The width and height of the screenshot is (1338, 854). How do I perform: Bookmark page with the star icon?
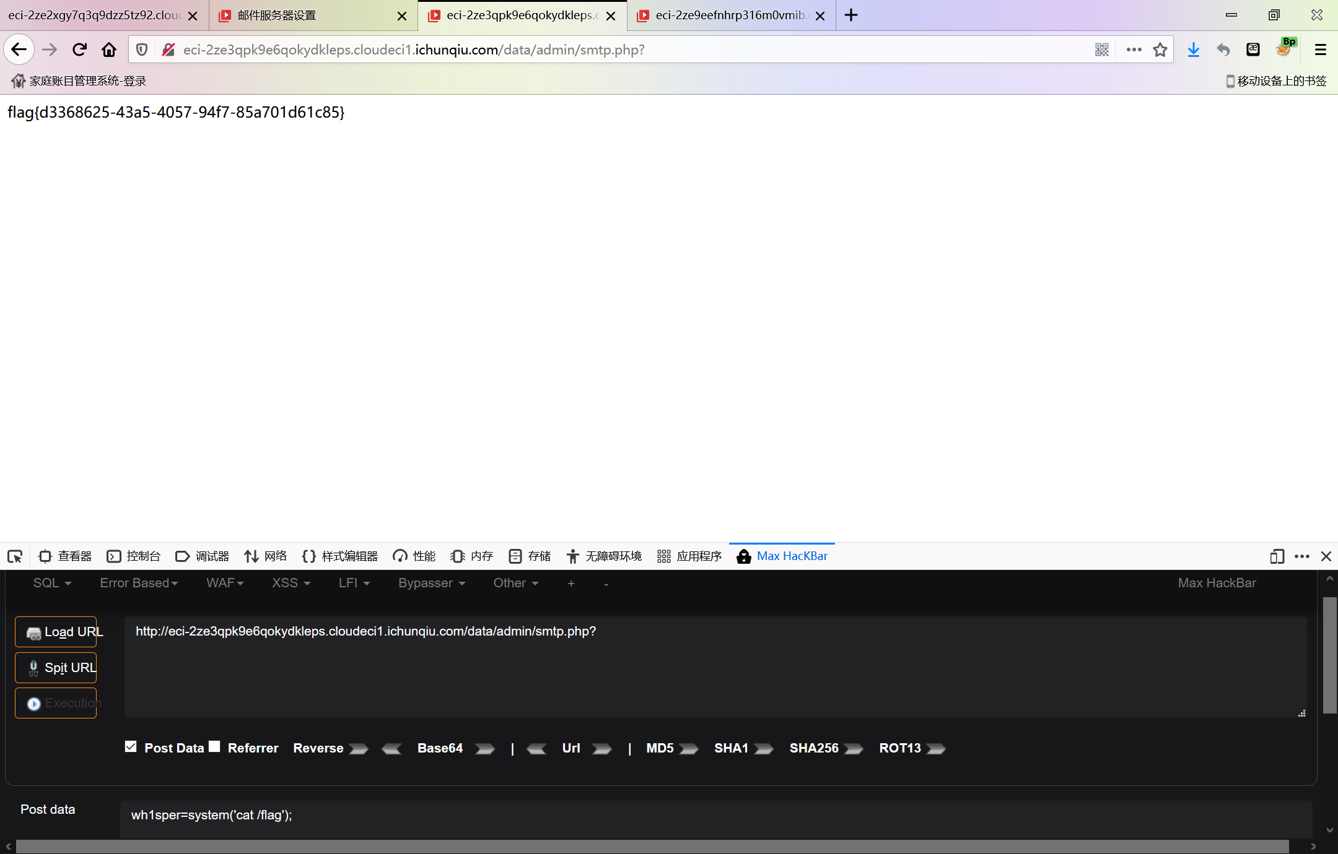click(x=1160, y=50)
